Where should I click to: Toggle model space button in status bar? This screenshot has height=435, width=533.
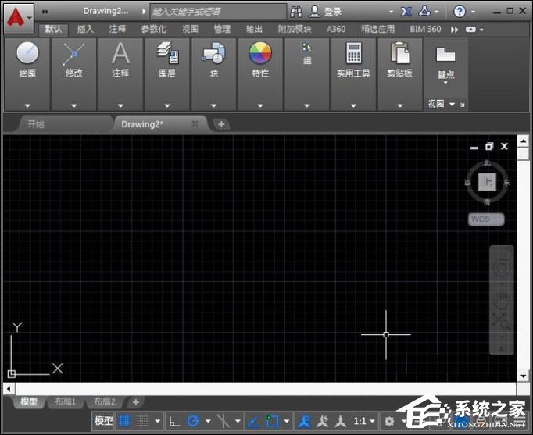coord(104,421)
